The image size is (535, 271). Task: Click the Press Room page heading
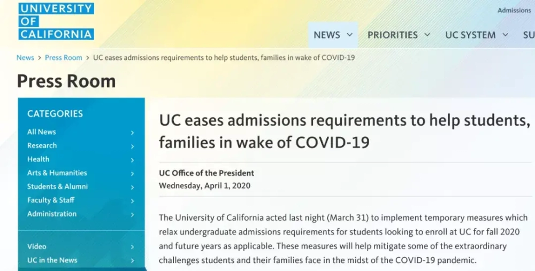[x=66, y=81]
